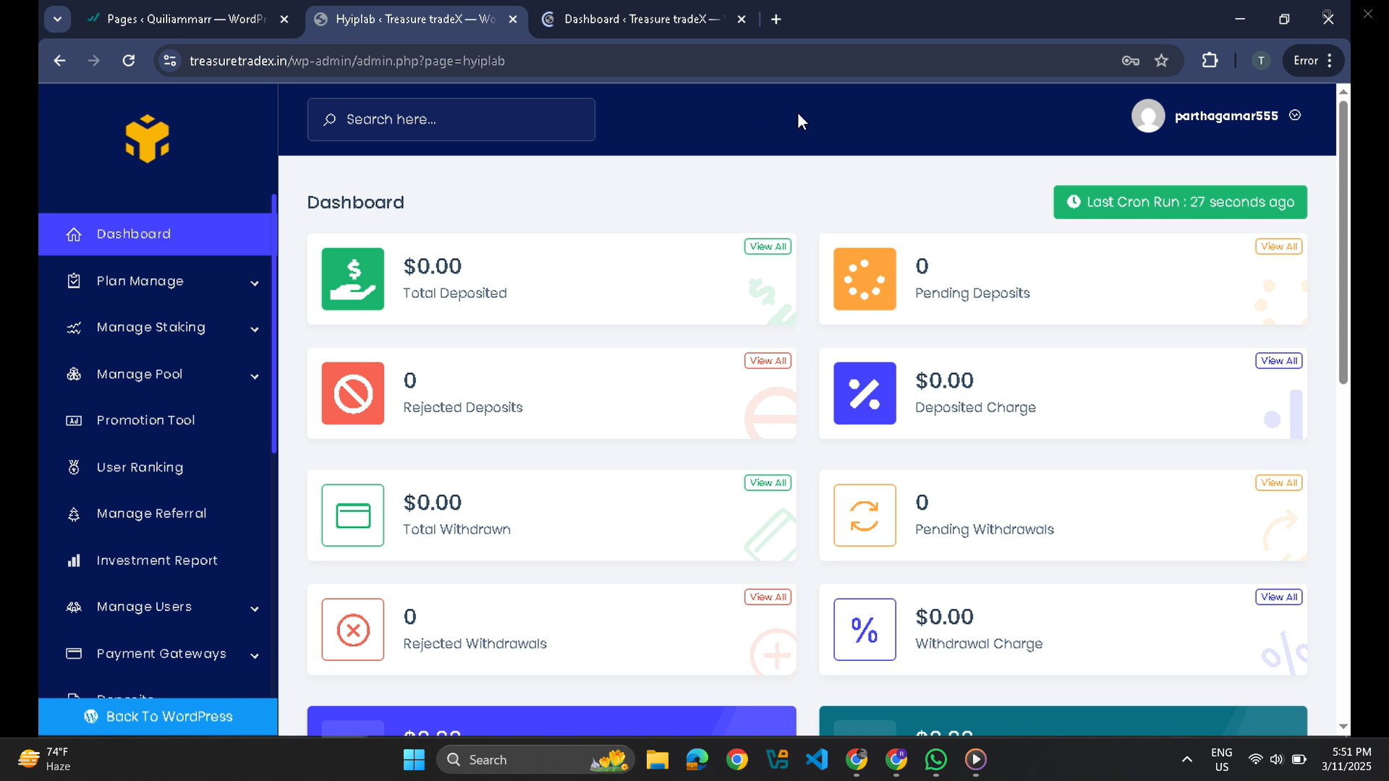Viewport: 1389px width, 781px height.
Task: Open WhatsApp from the taskbar
Action: click(935, 759)
